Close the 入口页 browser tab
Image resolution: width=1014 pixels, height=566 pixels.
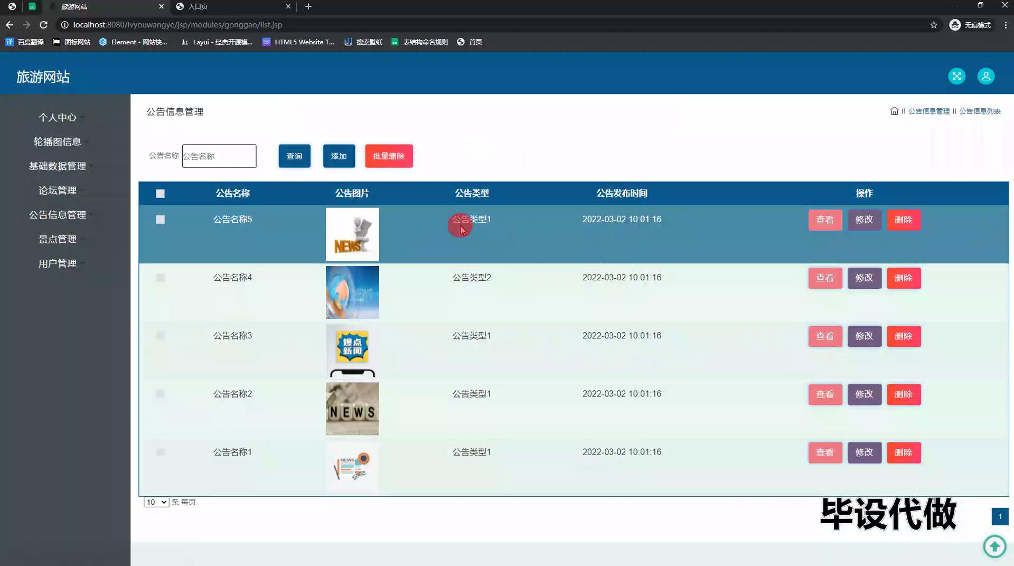click(x=288, y=6)
